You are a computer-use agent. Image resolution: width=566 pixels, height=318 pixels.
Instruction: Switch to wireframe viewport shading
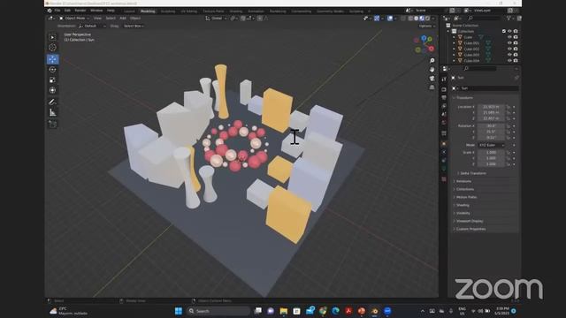[410, 18]
